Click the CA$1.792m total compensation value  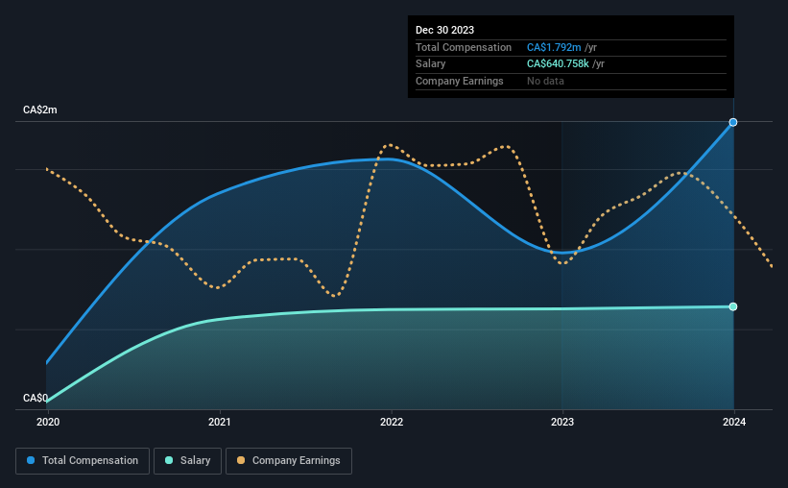tap(554, 47)
